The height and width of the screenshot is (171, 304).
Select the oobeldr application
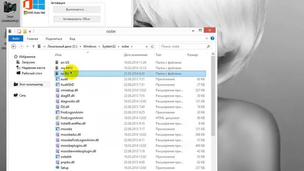pos(66,157)
